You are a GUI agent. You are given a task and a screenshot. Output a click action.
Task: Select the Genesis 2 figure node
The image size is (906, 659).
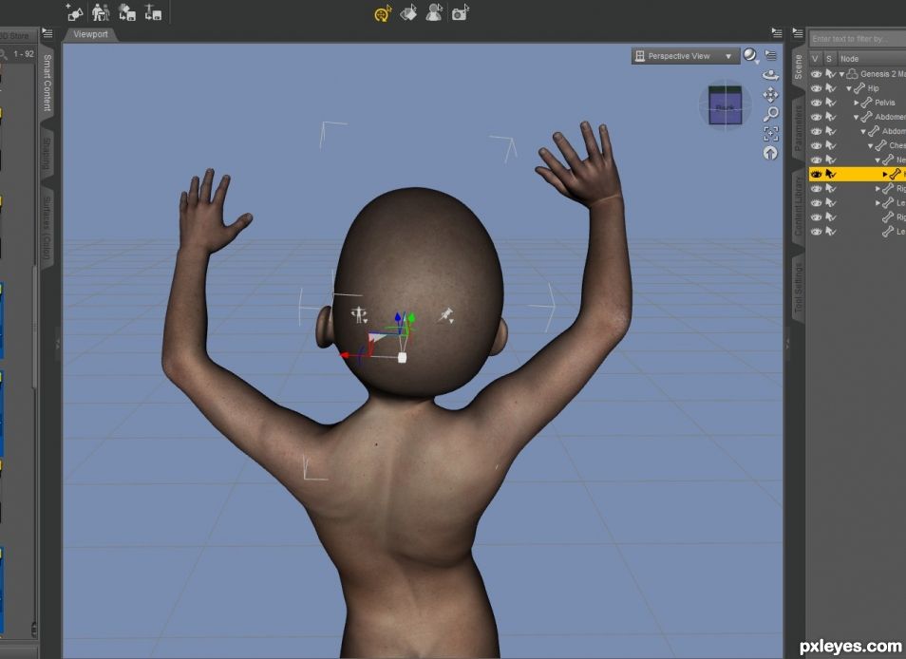(882, 74)
